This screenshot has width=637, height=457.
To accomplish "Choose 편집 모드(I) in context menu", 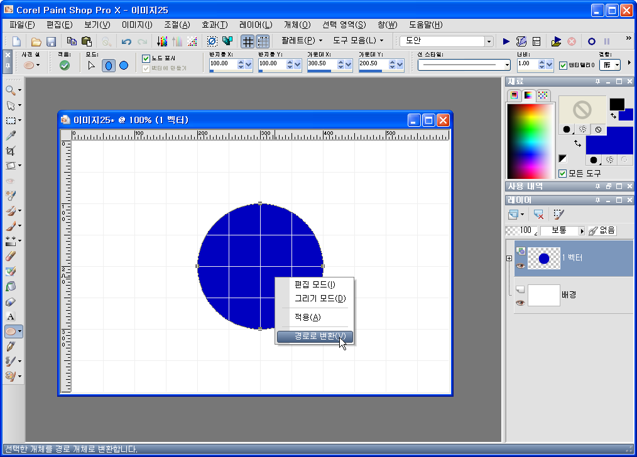I will click(315, 284).
